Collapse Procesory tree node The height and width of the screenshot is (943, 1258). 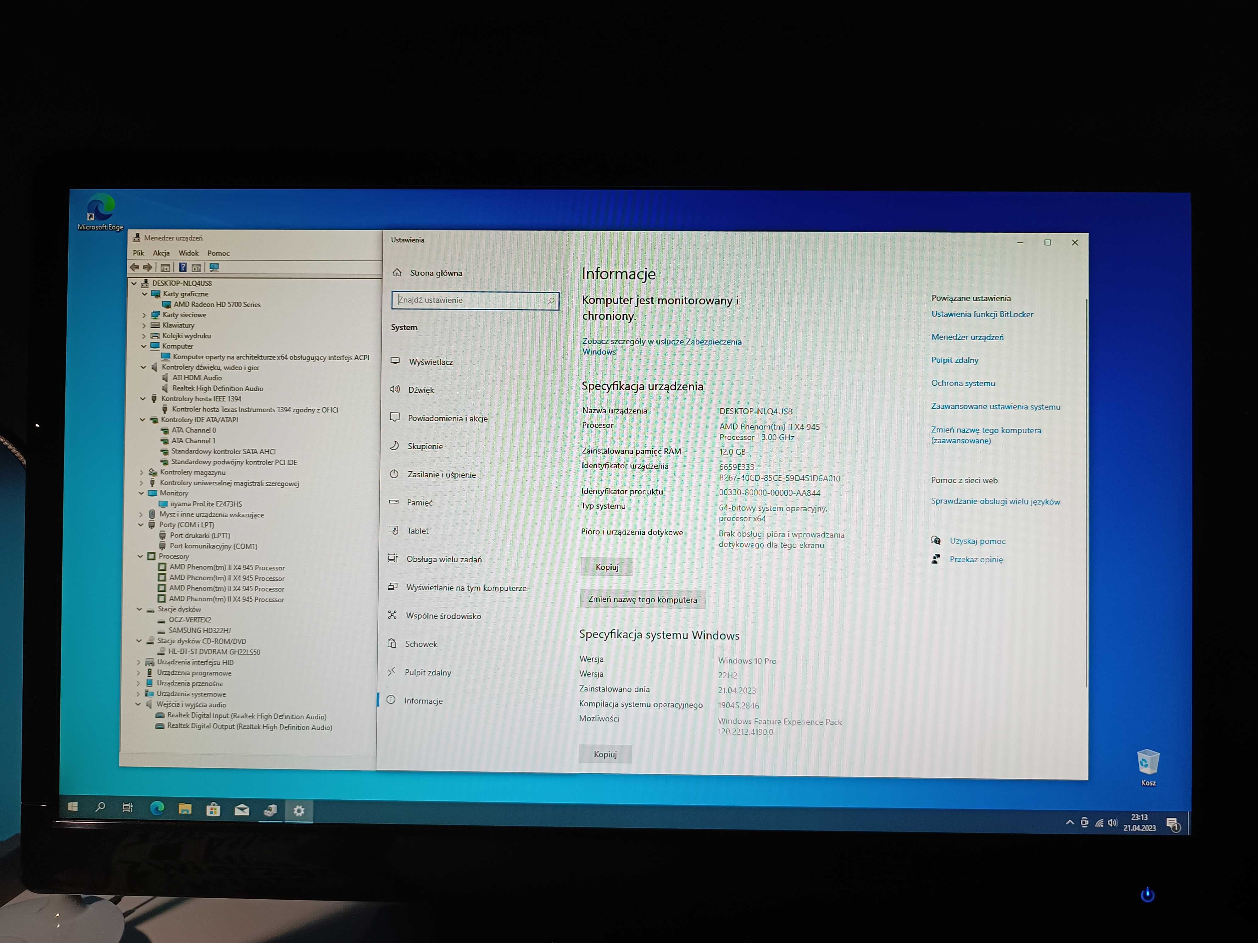tap(140, 556)
